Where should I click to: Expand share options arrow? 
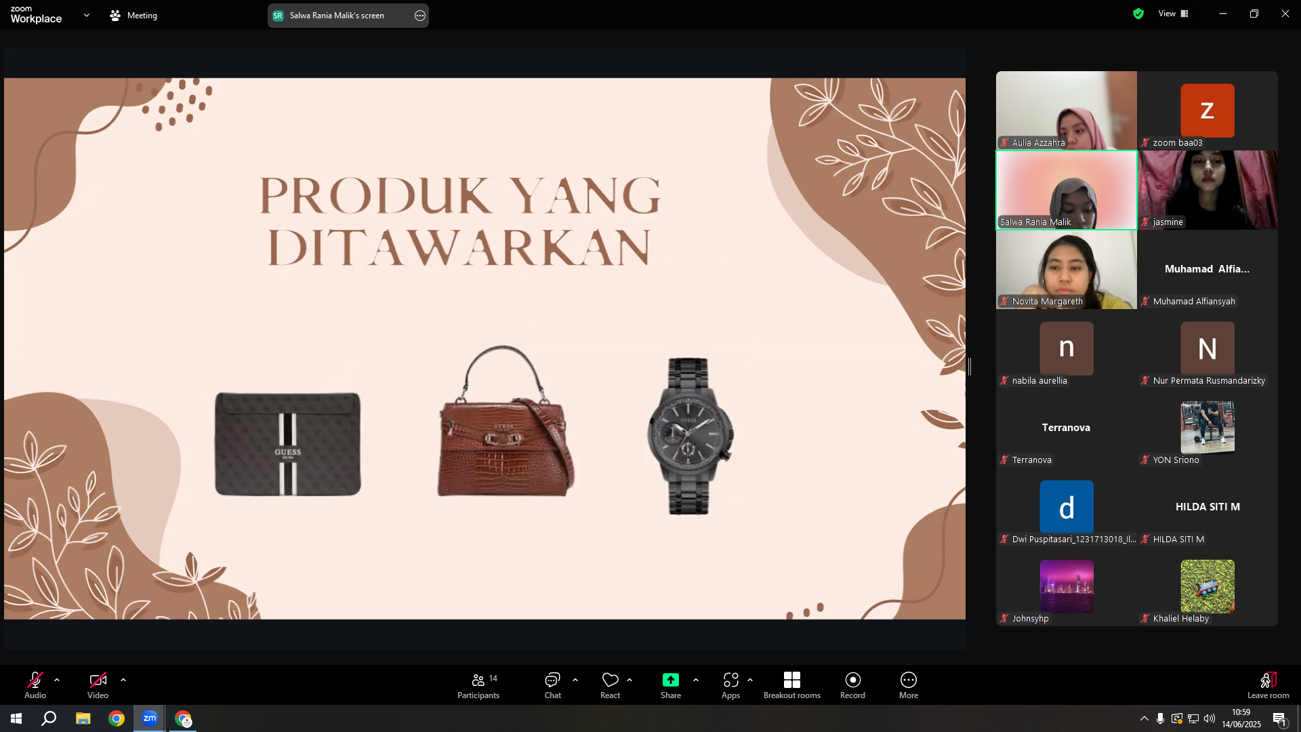pos(696,680)
